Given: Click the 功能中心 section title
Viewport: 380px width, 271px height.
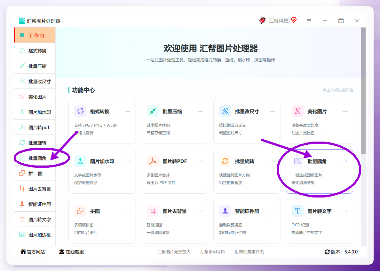Looking at the screenshot, I should pos(83,90).
